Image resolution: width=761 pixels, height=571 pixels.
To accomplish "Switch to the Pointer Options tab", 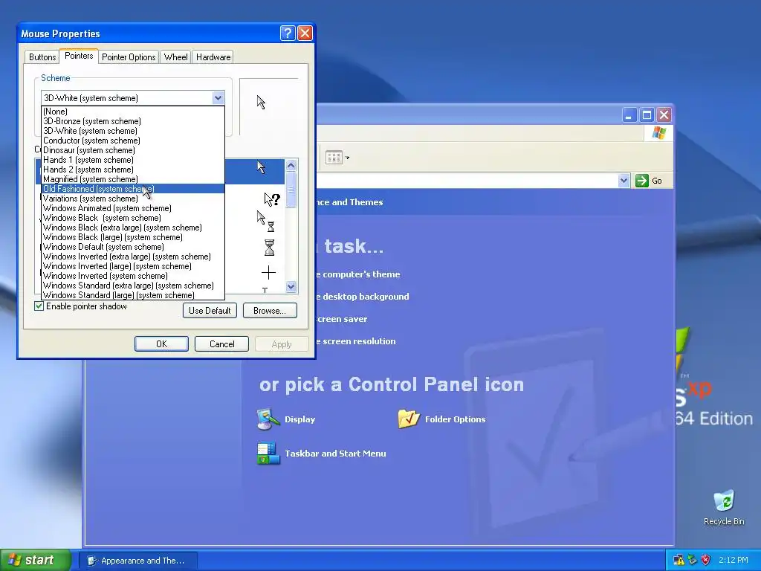I will click(x=129, y=57).
